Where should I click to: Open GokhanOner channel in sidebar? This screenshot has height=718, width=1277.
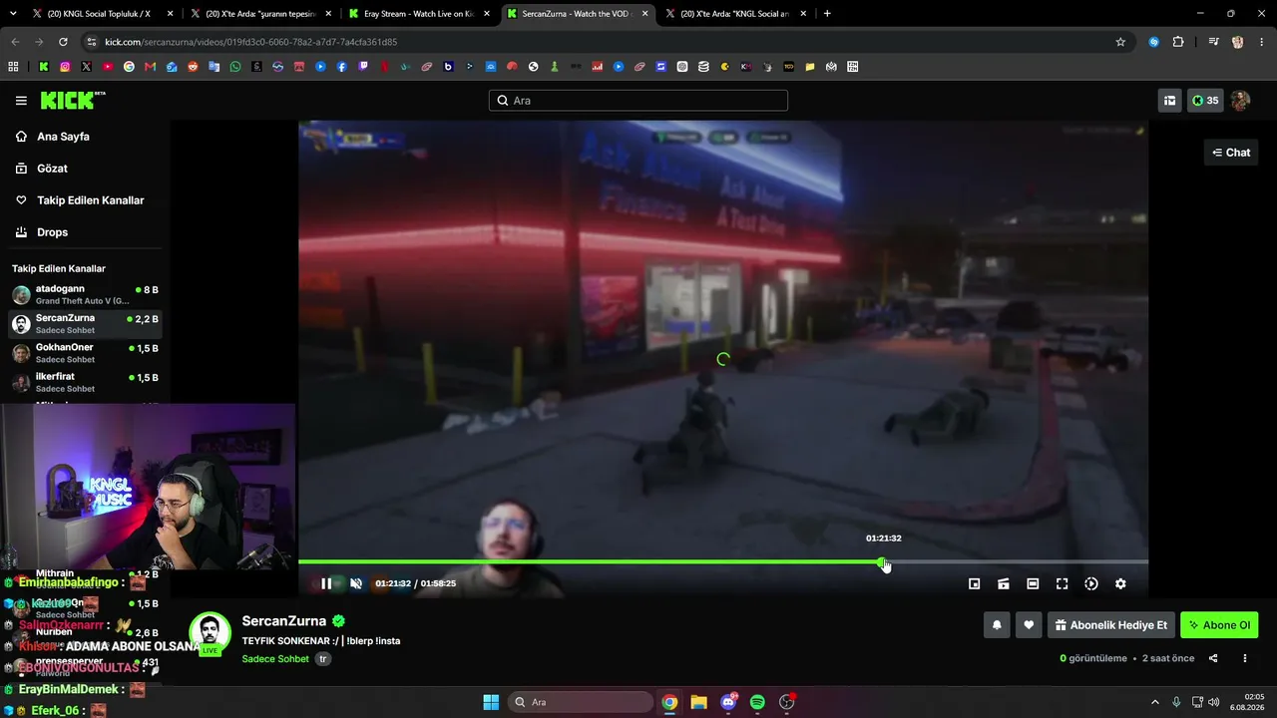point(85,353)
